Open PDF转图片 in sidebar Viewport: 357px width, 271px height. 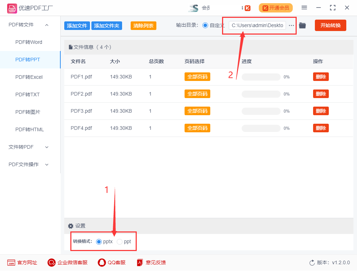[28, 112]
